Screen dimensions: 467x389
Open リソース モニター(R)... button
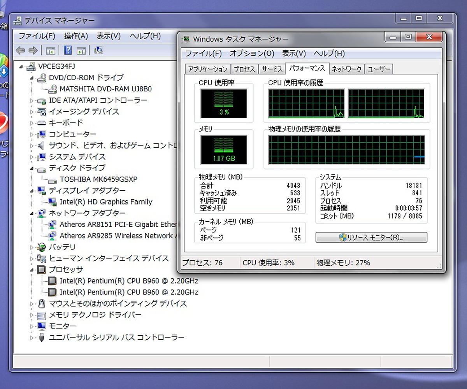(x=371, y=237)
